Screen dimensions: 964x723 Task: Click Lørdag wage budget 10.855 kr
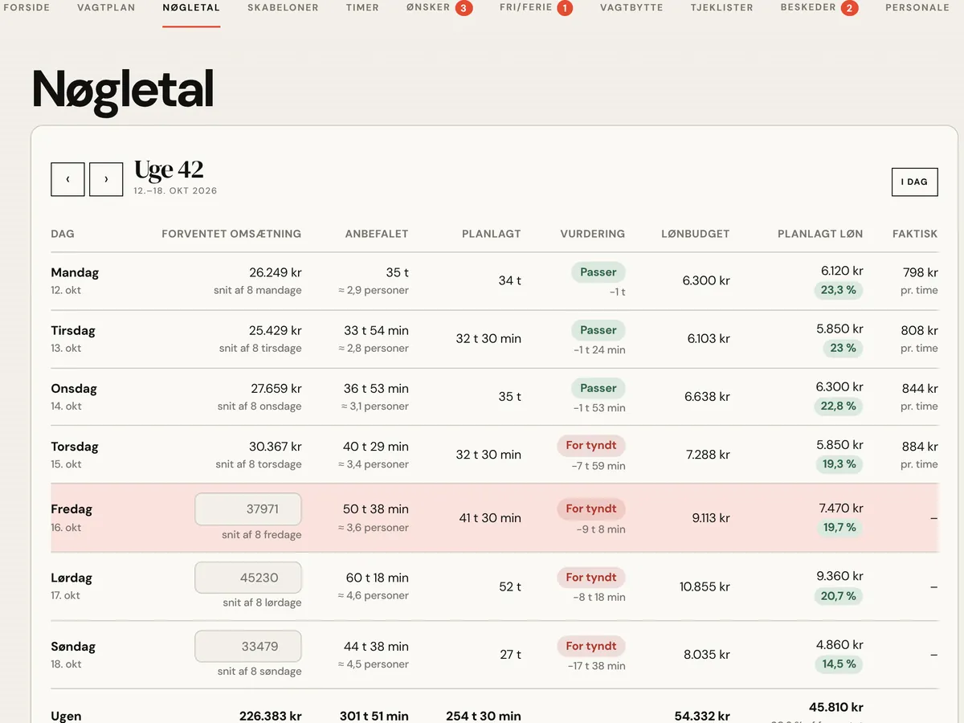[705, 586]
